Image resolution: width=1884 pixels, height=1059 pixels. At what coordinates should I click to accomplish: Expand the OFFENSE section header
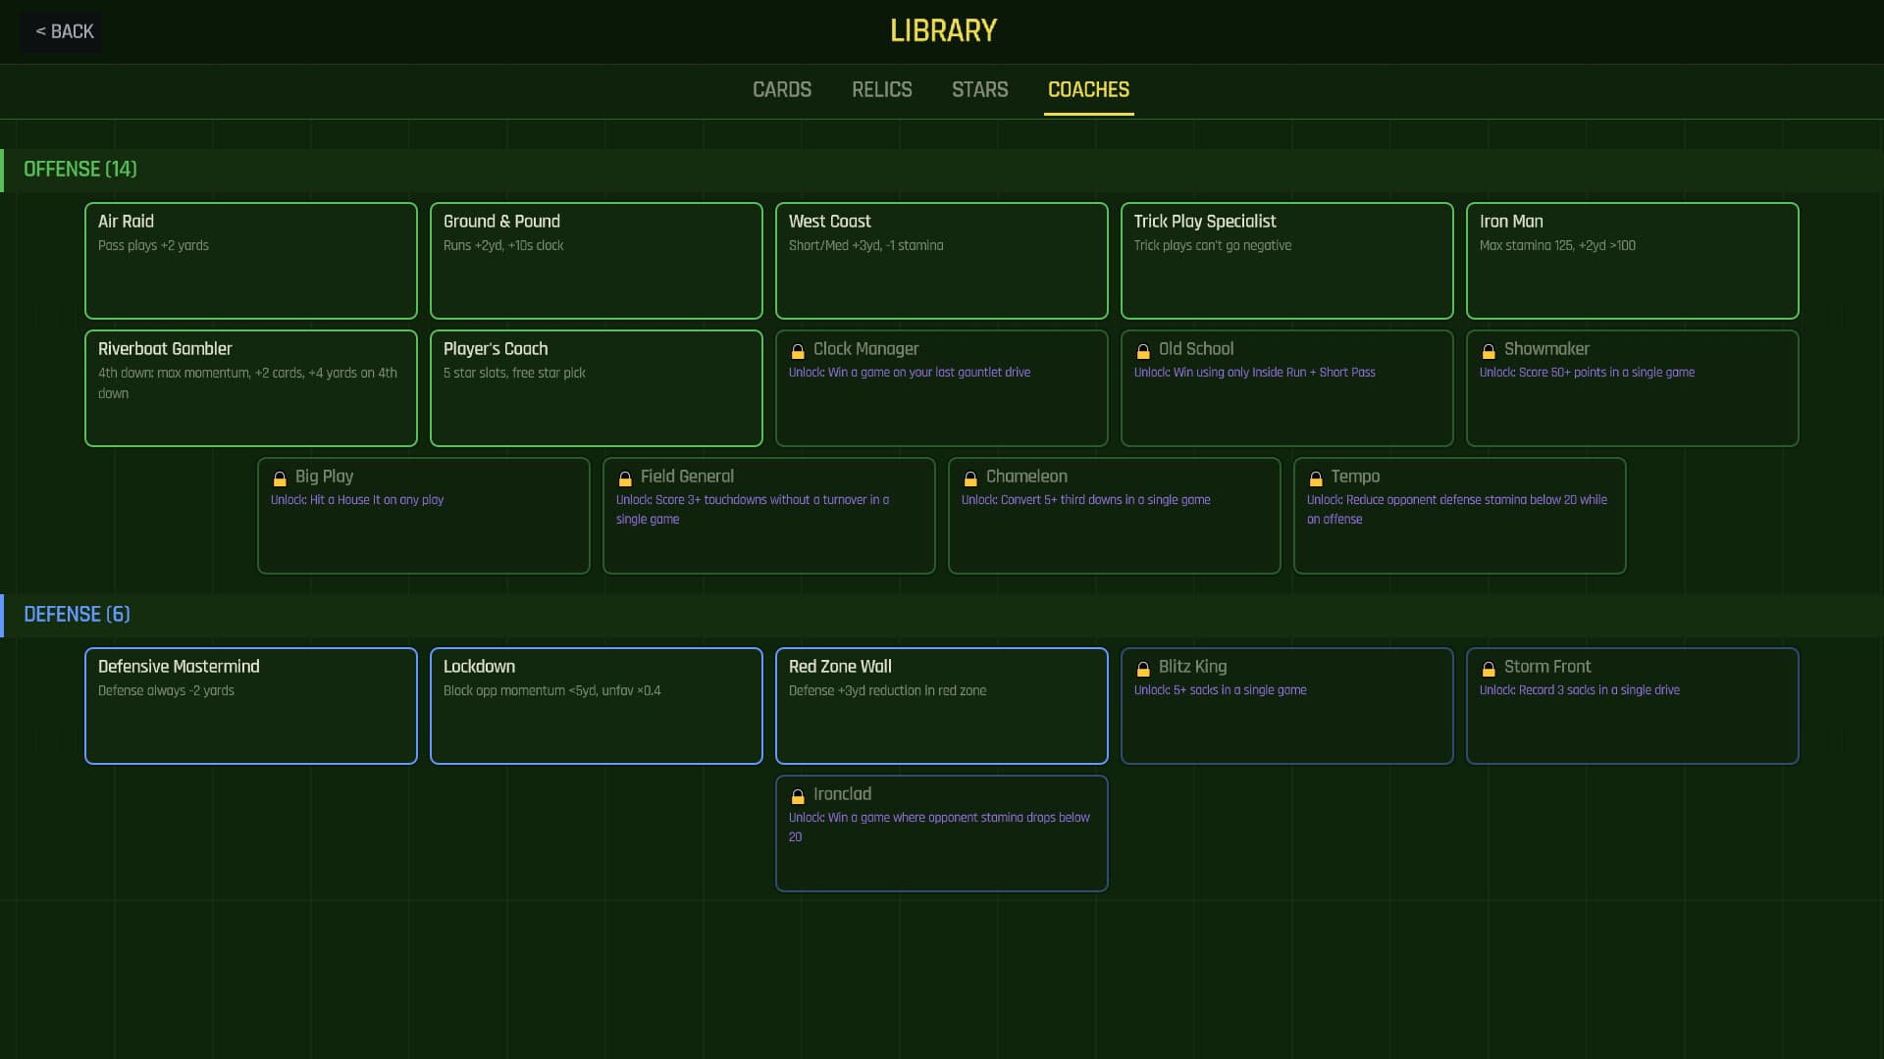point(78,169)
